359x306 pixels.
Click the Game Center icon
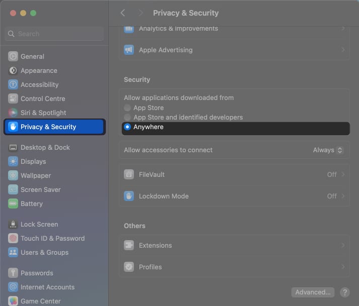(x=13, y=301)
